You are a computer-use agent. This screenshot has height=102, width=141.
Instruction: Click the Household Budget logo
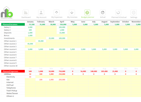(x=7, y=13)
